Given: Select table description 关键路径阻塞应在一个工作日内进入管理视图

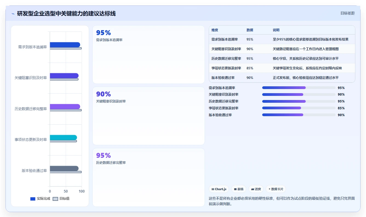Looking at the screenshot, I should [x=306, y=49].
